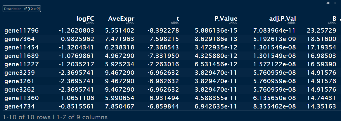This screenshot has height=121, width=341.
Task: Click the gene7364 row name
Action: 19,39
